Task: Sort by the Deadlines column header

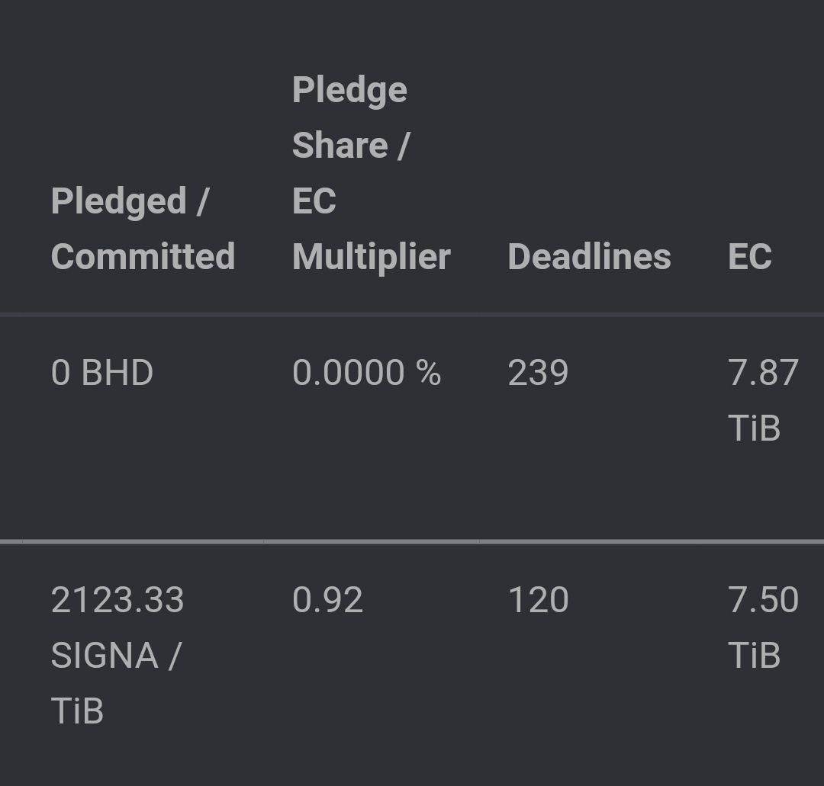Action: point(589,256)
